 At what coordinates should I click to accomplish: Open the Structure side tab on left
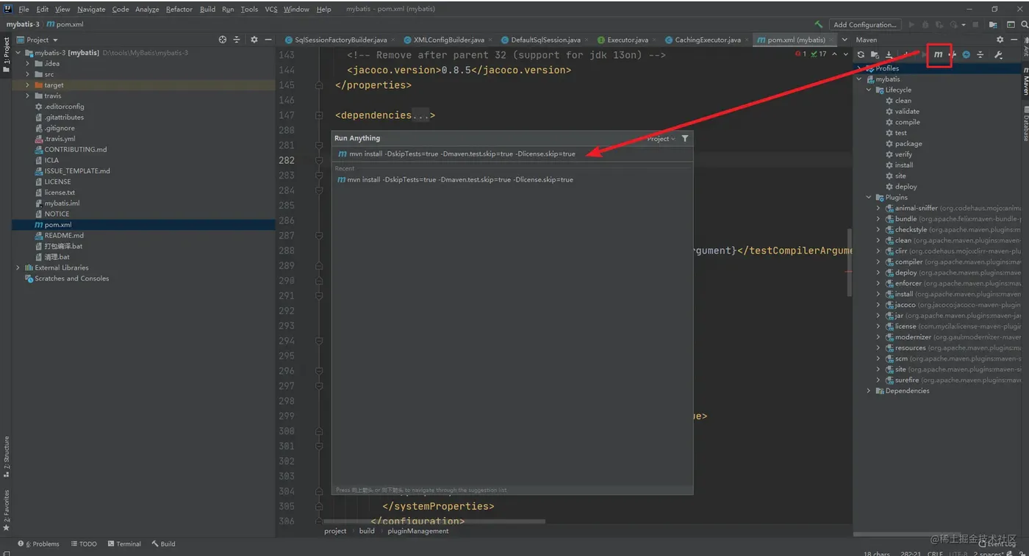[x=6, y=456]
